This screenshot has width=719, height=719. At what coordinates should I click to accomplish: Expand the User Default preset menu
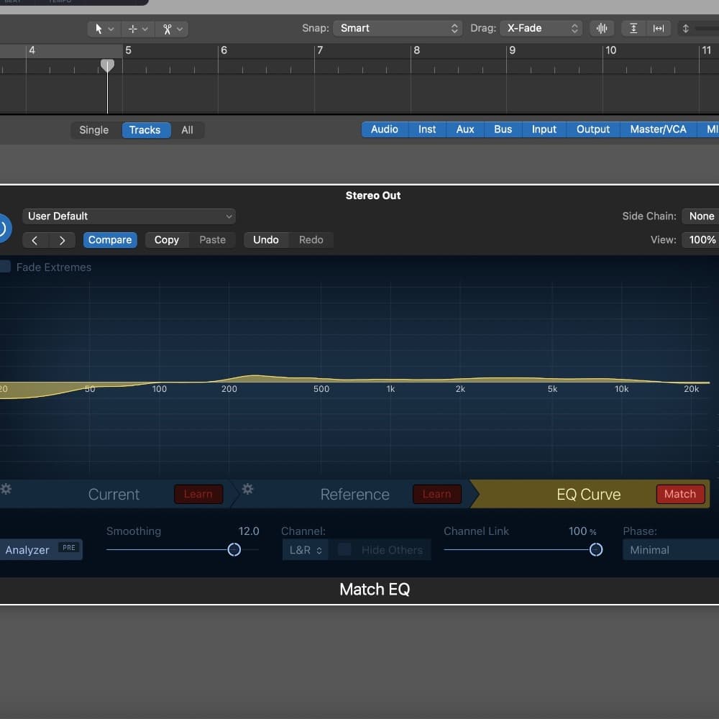(x=129, y=216)
